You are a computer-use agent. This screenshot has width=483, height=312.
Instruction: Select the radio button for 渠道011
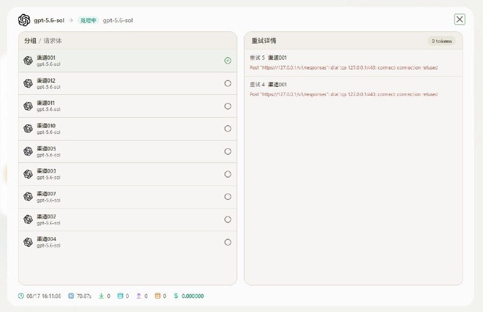pos(228,106)
